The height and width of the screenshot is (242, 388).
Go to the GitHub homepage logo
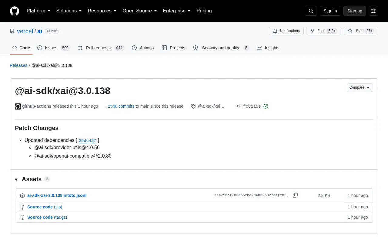[x=15, y=11]
